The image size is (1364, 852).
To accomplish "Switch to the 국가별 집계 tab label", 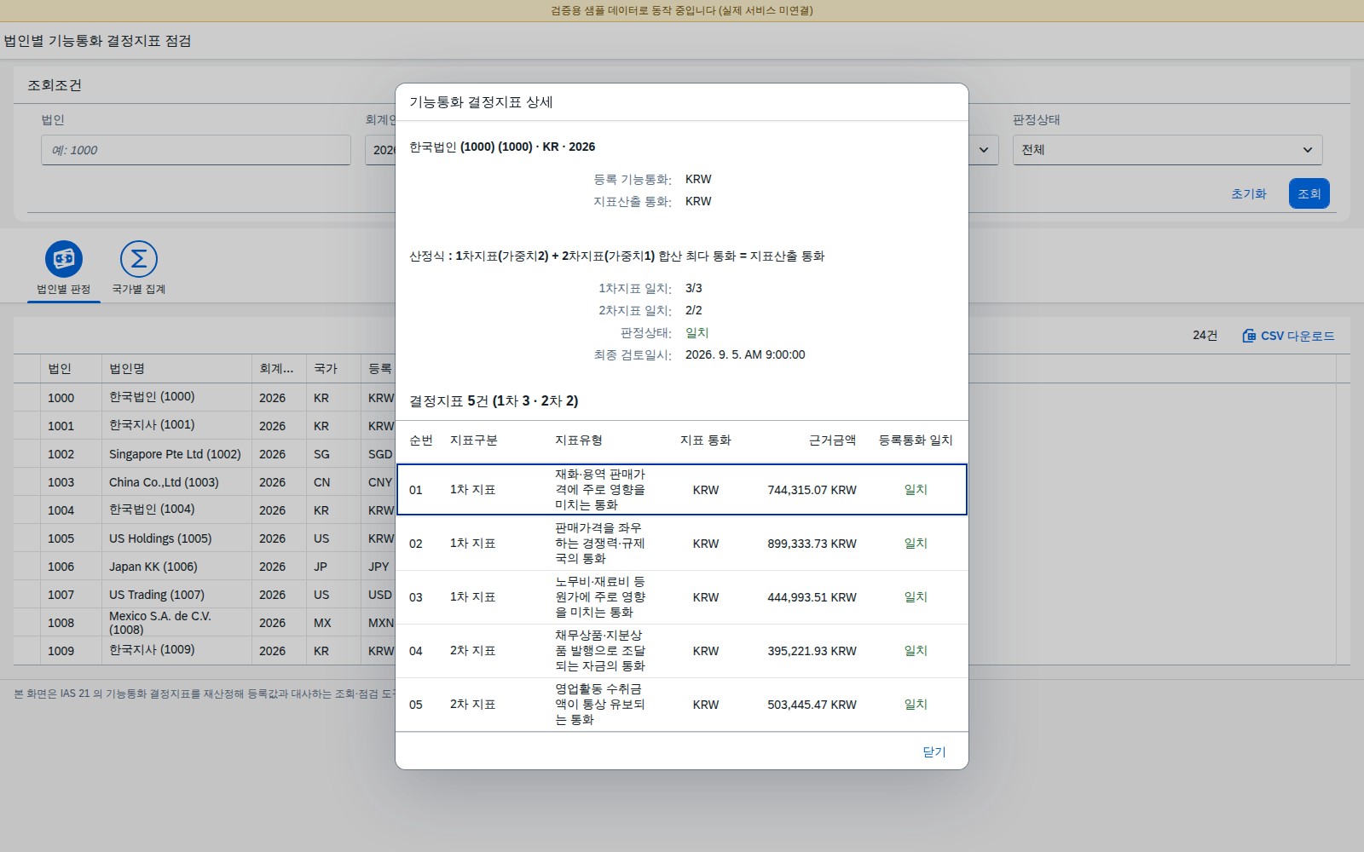I will coord(139,290).
